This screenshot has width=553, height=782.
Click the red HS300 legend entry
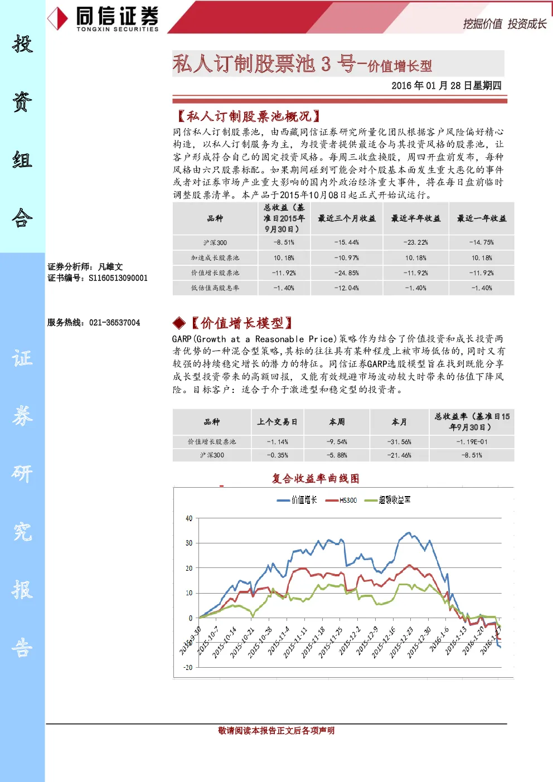click(341, 500)
